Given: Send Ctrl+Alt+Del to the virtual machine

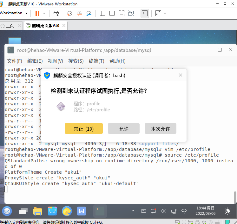Looking at the screenshot, I should pyautogui.click(x=56, y=13).
